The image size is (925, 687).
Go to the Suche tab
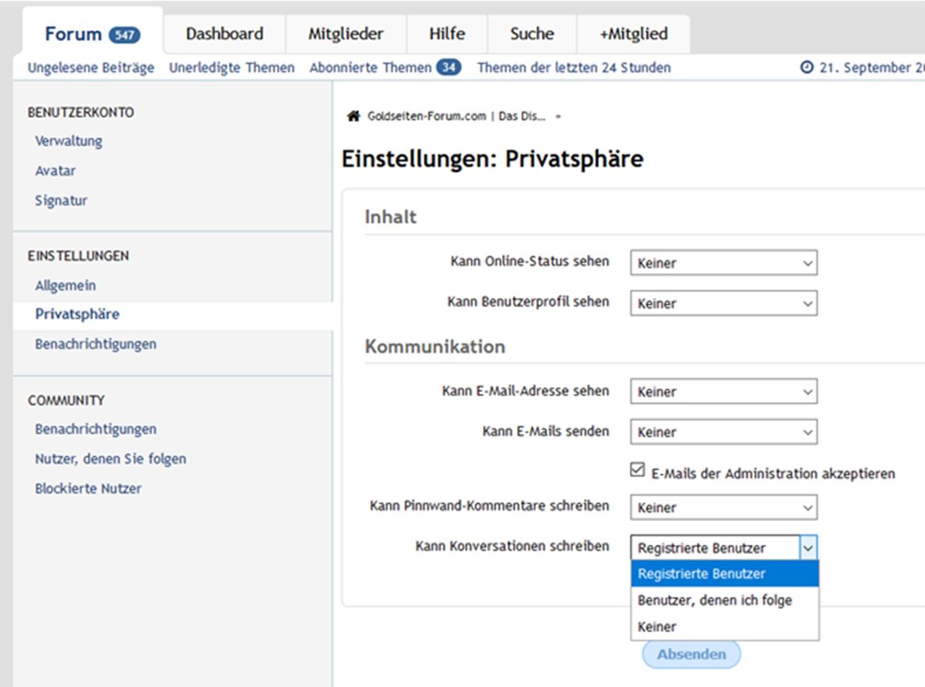[531, 34]
